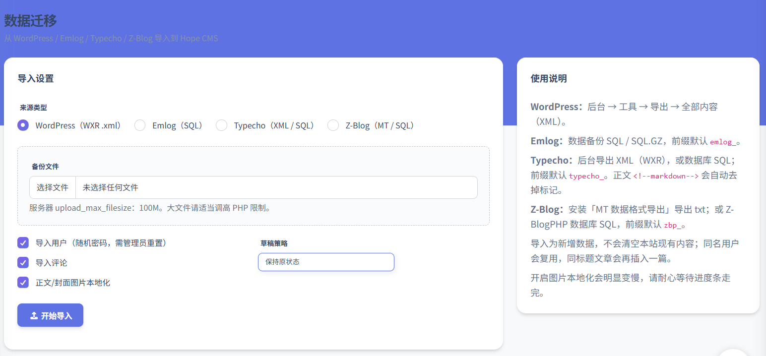This screenshot has width=766, height=356.
Task: Select the WordPress (WXR .xml) source type
Action: 23,125
